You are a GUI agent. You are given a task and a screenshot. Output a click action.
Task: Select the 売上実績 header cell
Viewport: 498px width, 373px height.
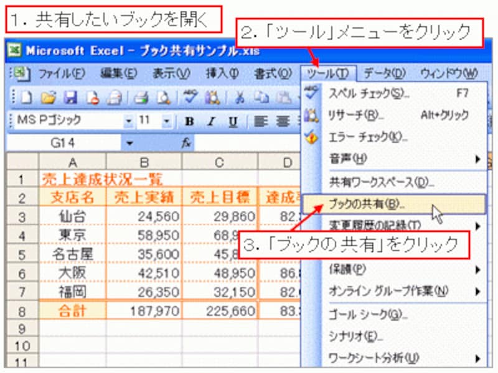coord(144,198)
